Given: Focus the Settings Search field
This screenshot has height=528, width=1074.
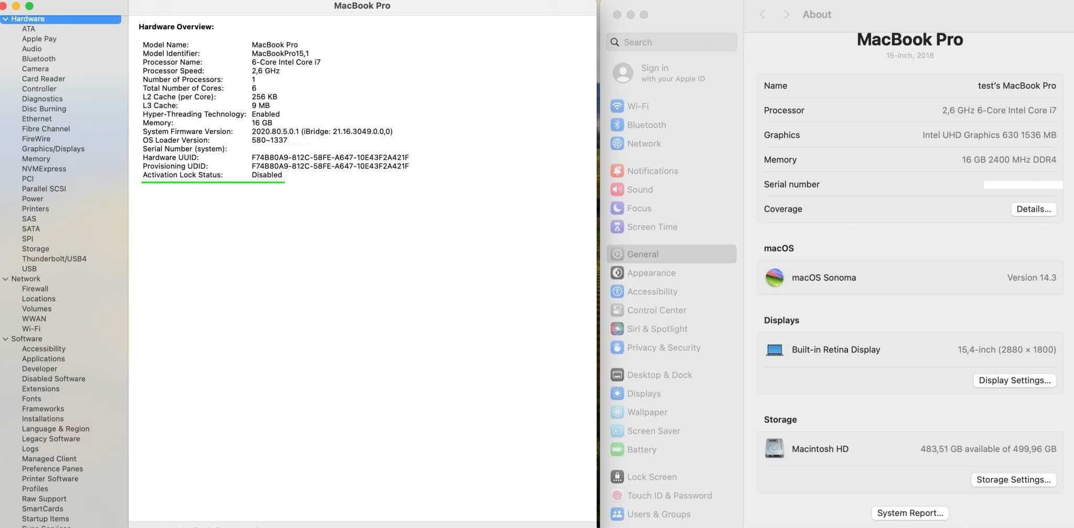Looking at the screenshot, I should [x=672, y=42].
